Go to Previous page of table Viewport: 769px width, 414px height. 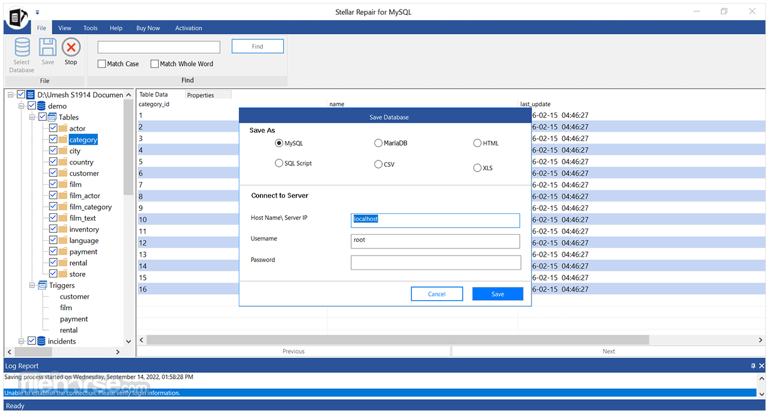tap(293, 351)
